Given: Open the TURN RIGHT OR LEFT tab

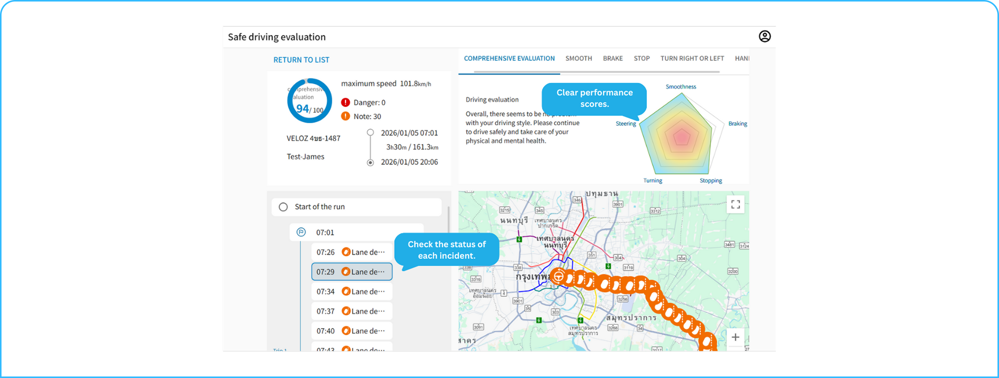Looking at the screenshot, I should tap(692, 59).
